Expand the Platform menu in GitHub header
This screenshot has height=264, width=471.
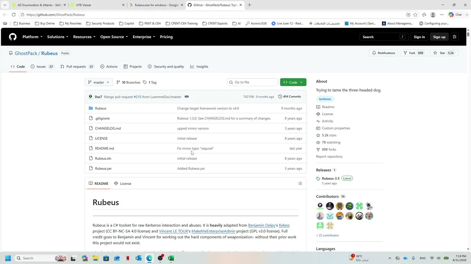click(x=32, y=37)
